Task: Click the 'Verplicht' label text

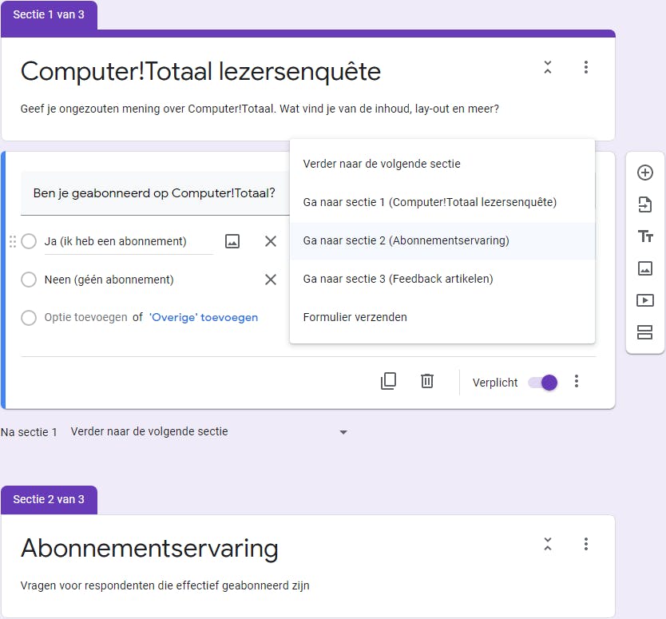Action: [x=495, y=383]
